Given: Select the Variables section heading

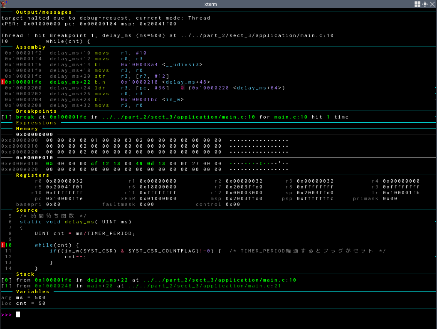Looking at the screenshot, I should point(33,292).
